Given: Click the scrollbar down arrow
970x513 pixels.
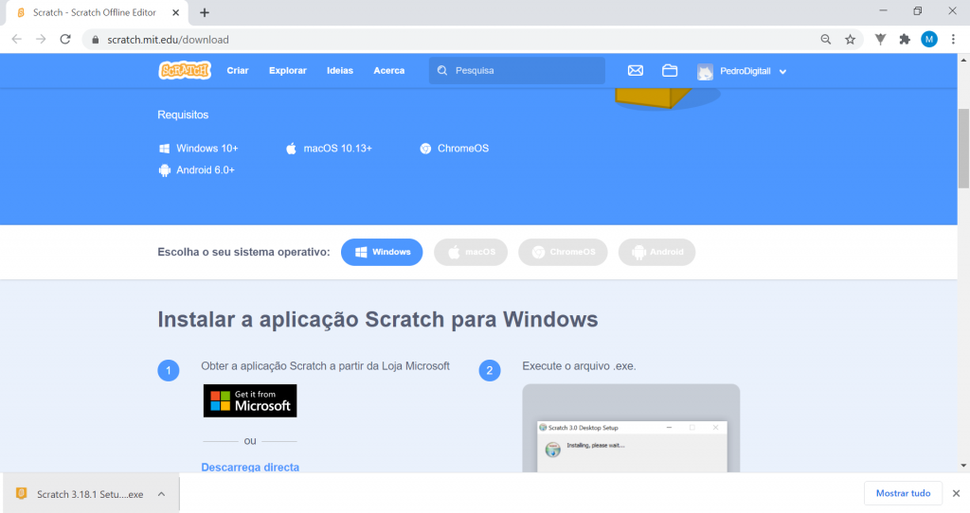Looking at the screenshot, I should click(963, 466).
